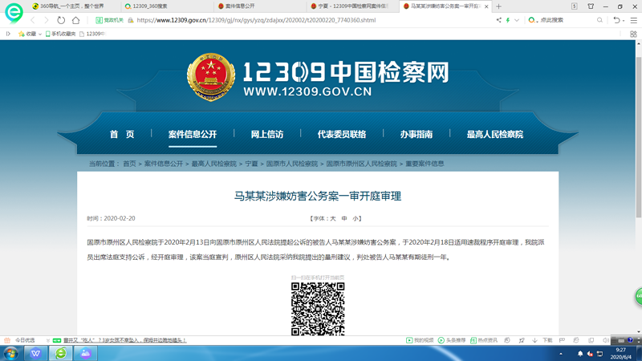
Task: Go to browser home page icon
Action: pyautogui.click(x=75, y=20)
